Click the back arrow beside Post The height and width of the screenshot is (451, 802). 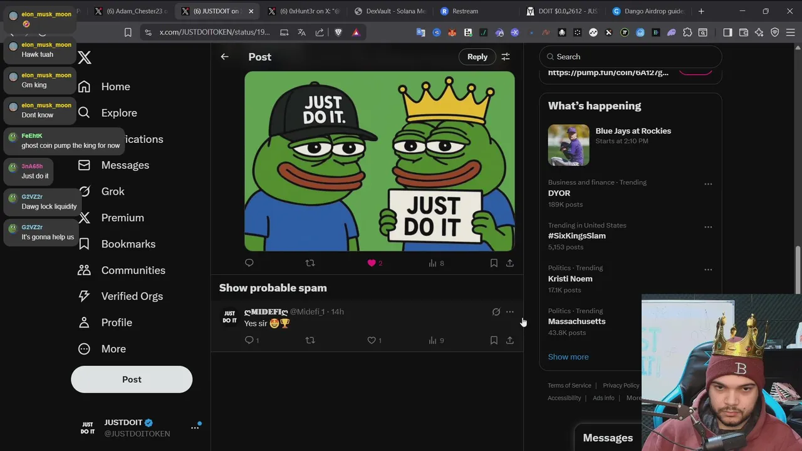224,56
